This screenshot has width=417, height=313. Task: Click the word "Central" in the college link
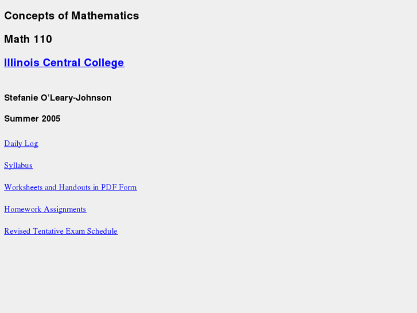click(x=61, y=63)
